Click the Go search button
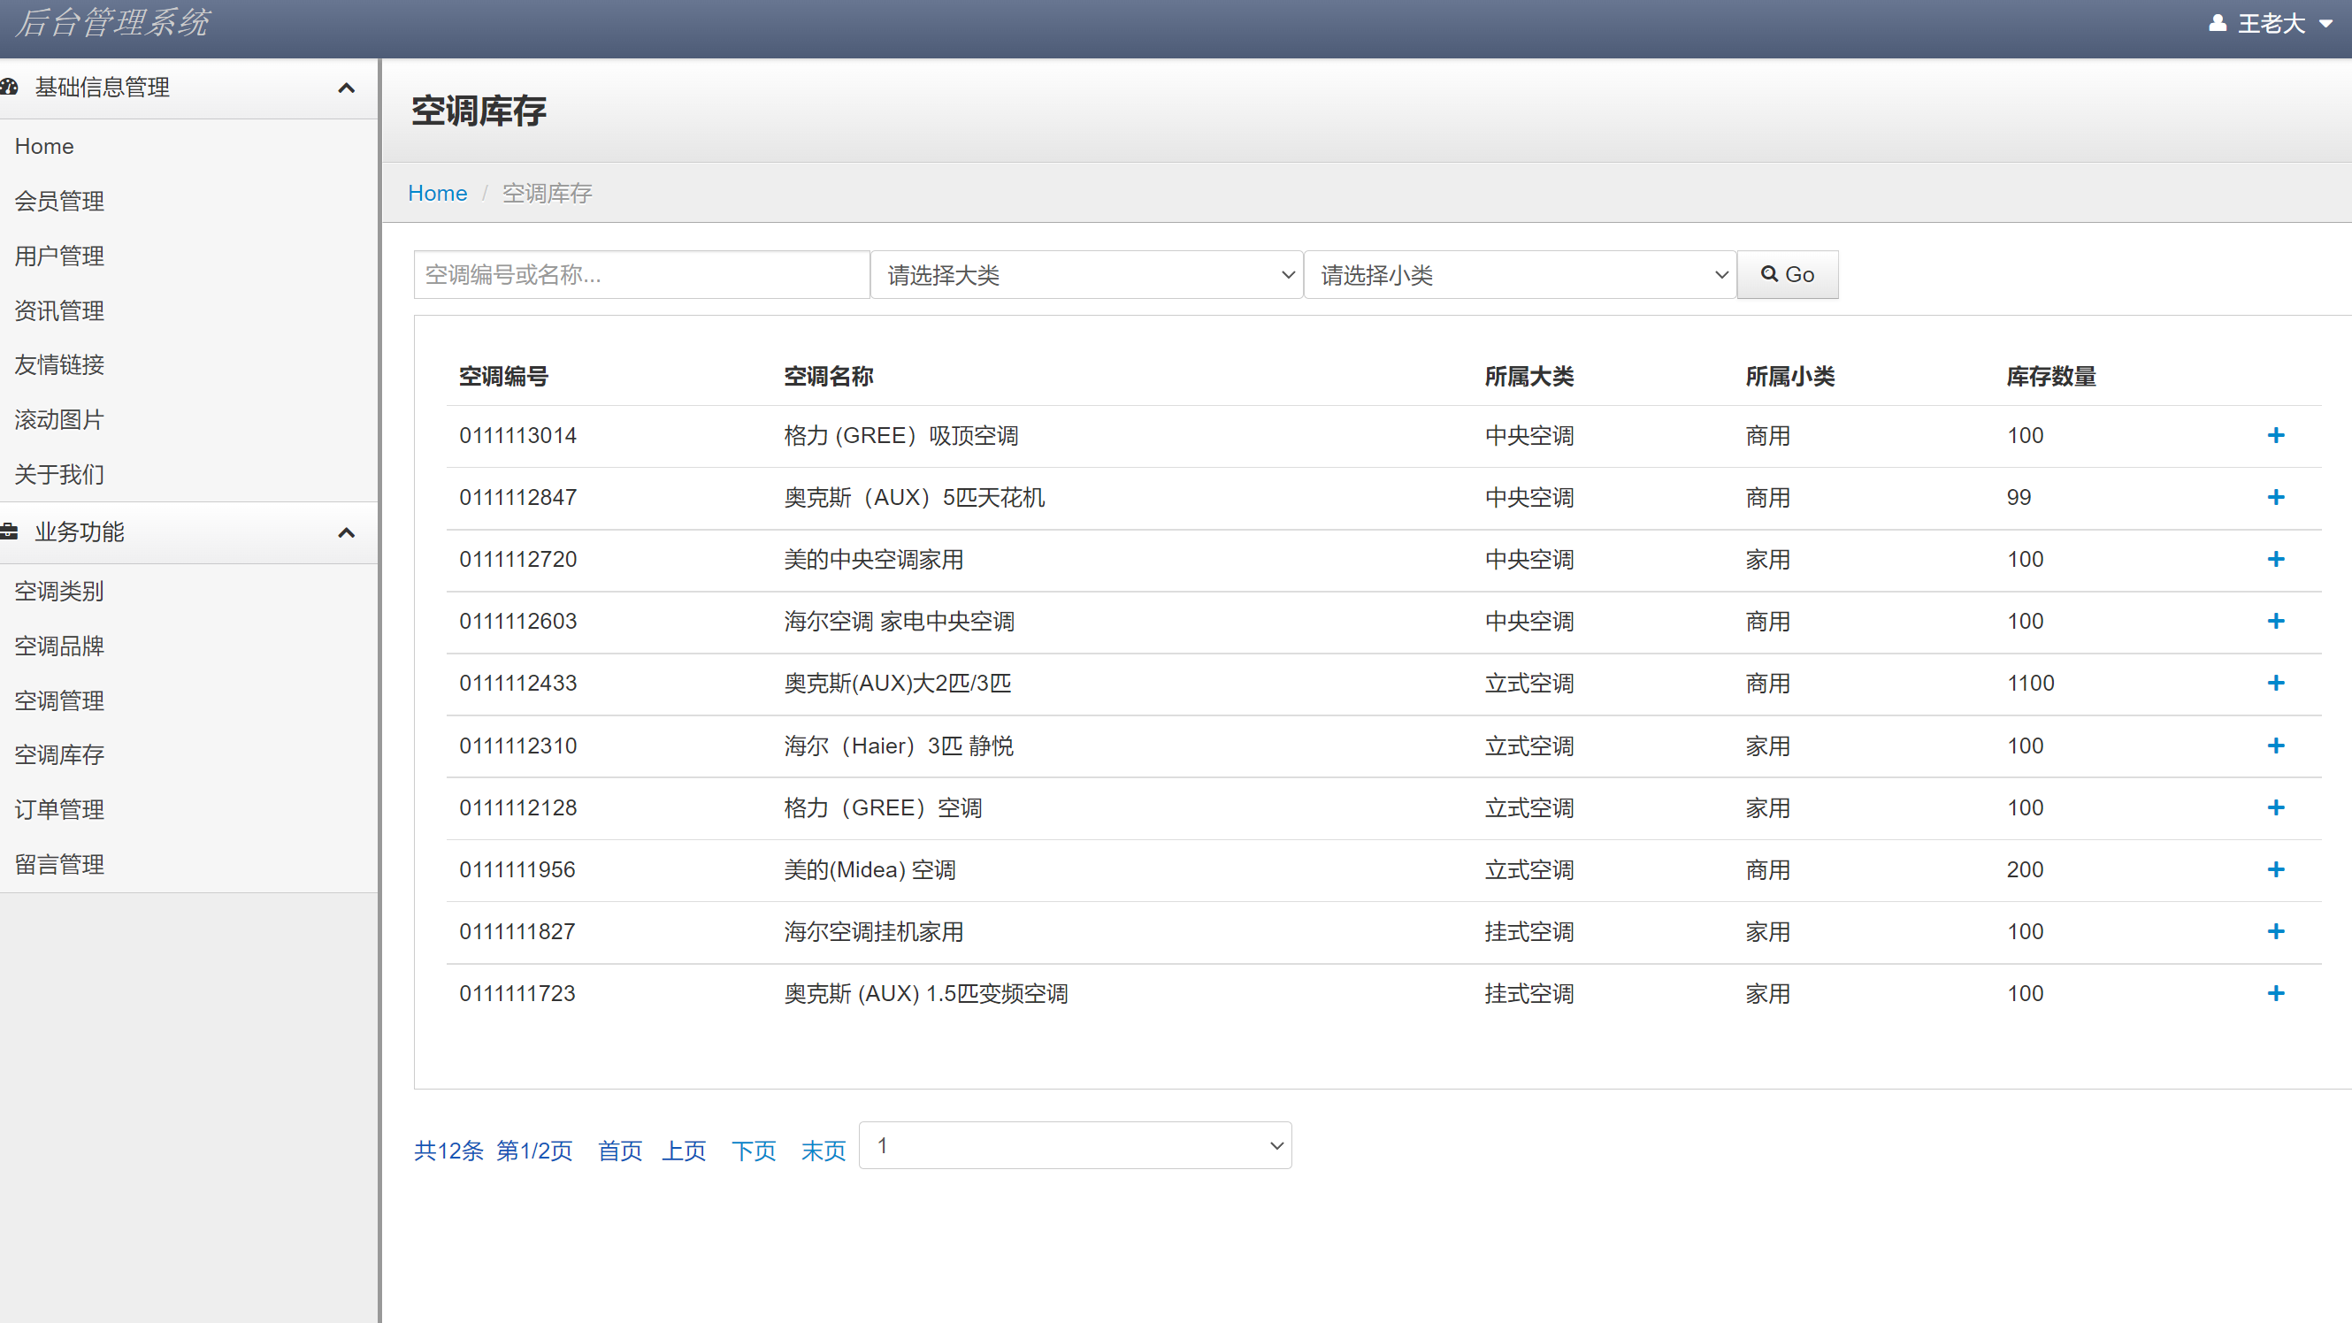Viewport: 2352px width, 1323px height. point(1787,274)
